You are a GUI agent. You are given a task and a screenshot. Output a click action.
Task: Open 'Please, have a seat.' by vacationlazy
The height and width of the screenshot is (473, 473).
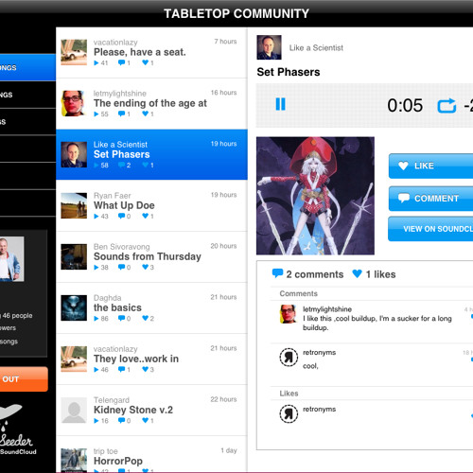point(151,53)
